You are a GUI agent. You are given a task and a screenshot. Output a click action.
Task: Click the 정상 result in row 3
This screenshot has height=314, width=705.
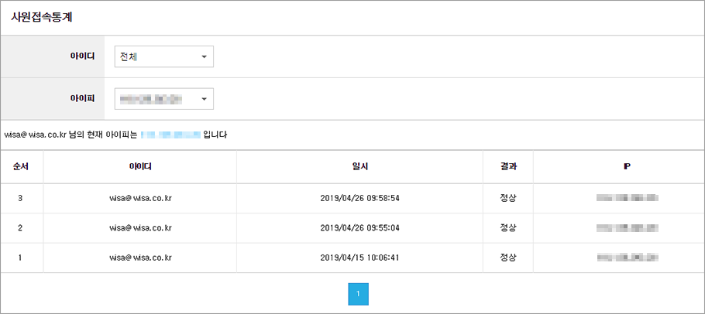click(x=508, y=198)
